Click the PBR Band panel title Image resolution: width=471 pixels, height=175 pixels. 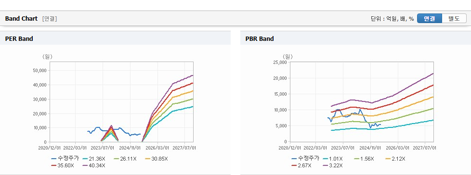260,38
